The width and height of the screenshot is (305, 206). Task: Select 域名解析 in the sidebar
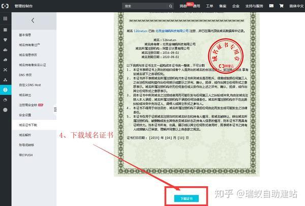click(25, 135)
